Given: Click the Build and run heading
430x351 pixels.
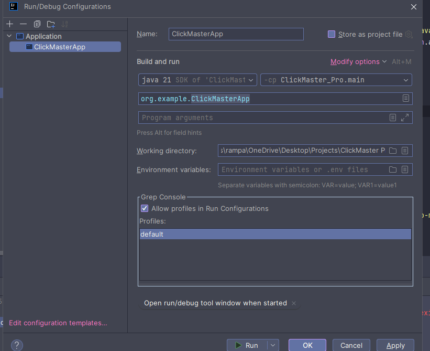Looking at the screenshot, I should pyautogui.click(x=158, y=61).
